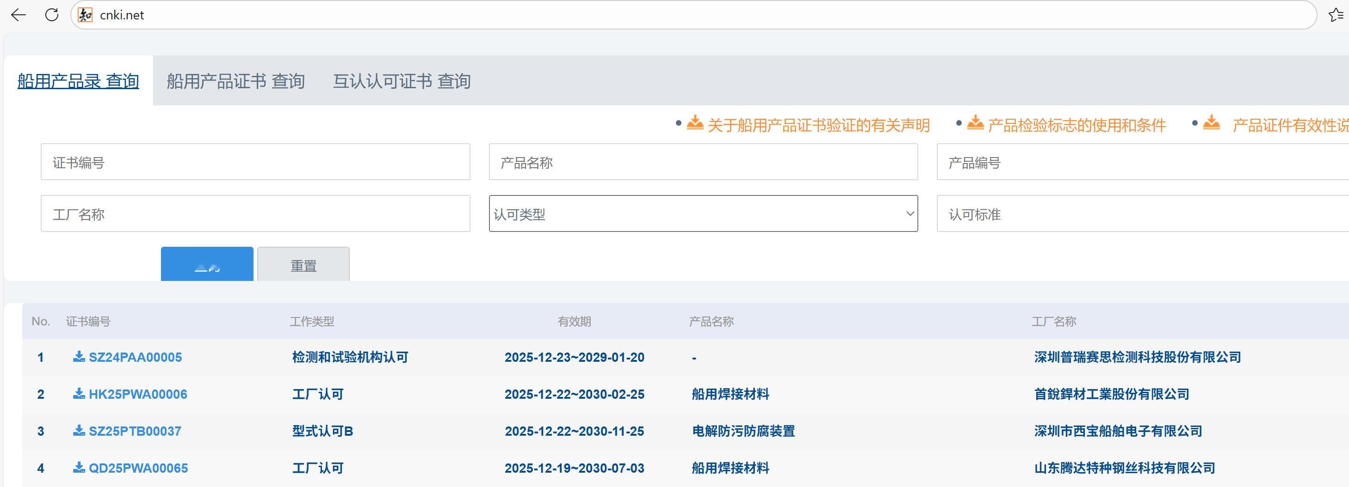
Task: Select 船用焊接材料 in the HK25PWA00006 row
Action: 730,395
